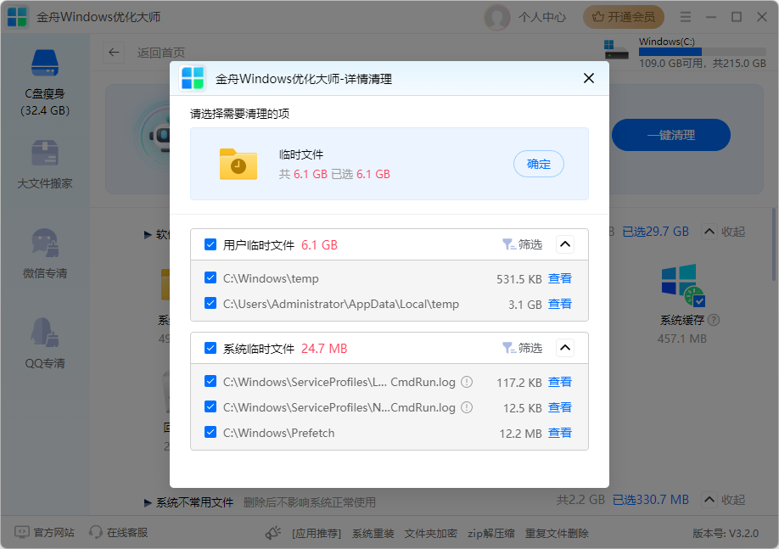Image resolution: width=779 pixels, height=549 pixels.
Task: Open the 微信专清 sidebar tool
Action: click(x=45, y=254)
